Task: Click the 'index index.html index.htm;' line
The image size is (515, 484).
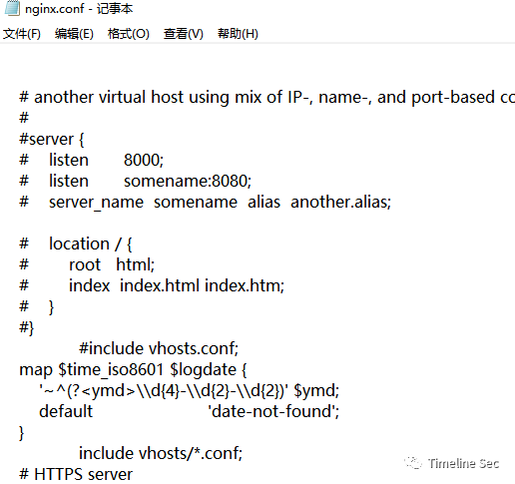Action: pos(152,285)
